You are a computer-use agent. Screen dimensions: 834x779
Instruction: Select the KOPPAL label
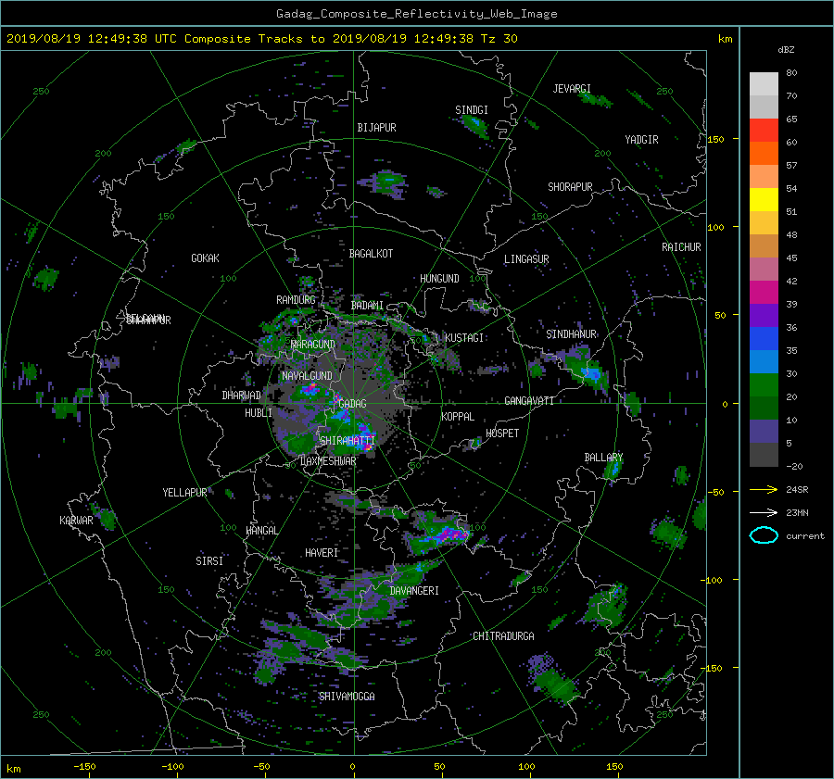pos(458,416)
